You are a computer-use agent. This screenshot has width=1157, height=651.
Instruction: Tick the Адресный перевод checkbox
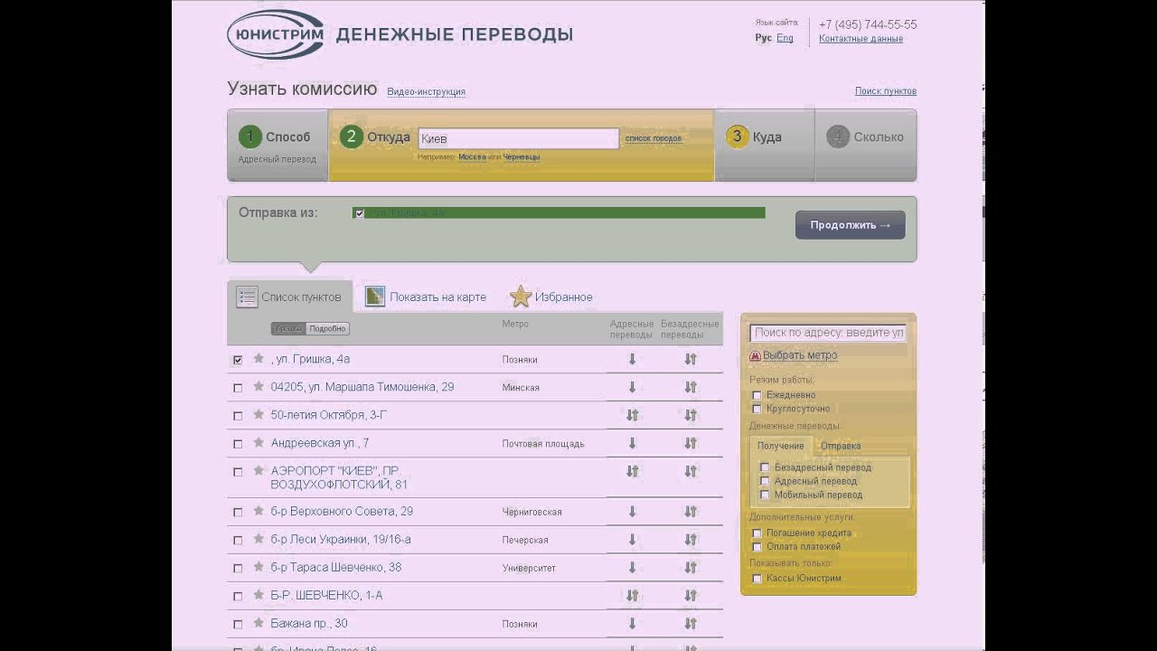(765, 481)
